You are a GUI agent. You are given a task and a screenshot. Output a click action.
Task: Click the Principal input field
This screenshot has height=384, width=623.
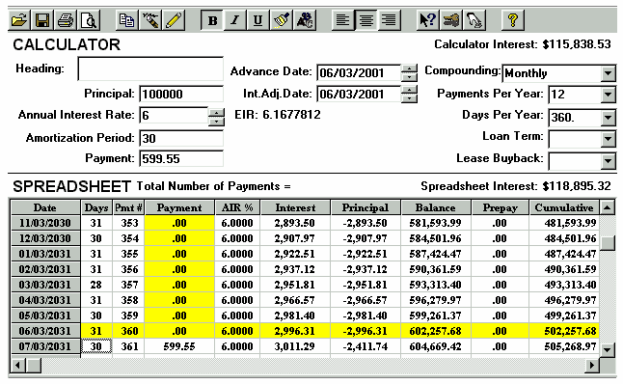tap(181, 94)
